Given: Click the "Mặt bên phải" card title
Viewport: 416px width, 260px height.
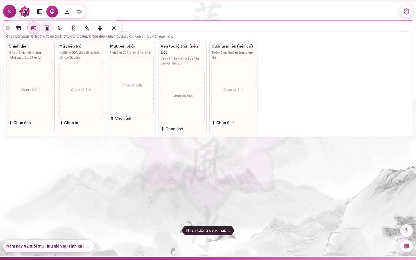Looking at the screenshot, I should 122,46.
